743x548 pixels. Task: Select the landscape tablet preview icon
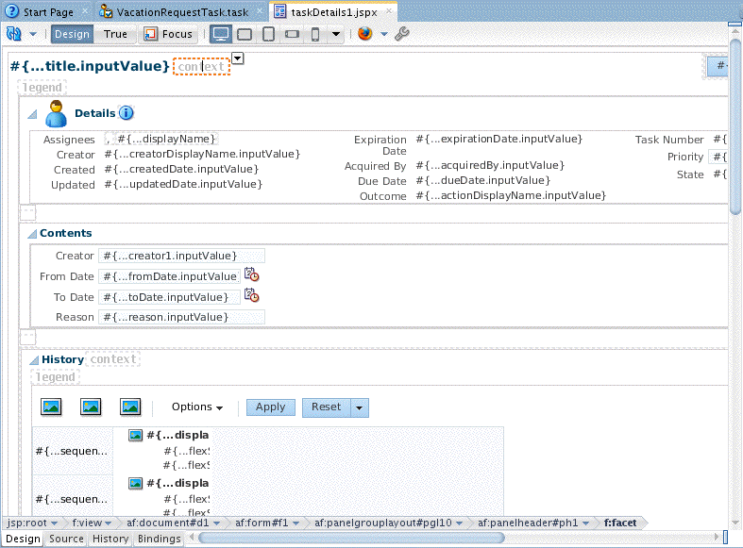click(x=245, y=34)
